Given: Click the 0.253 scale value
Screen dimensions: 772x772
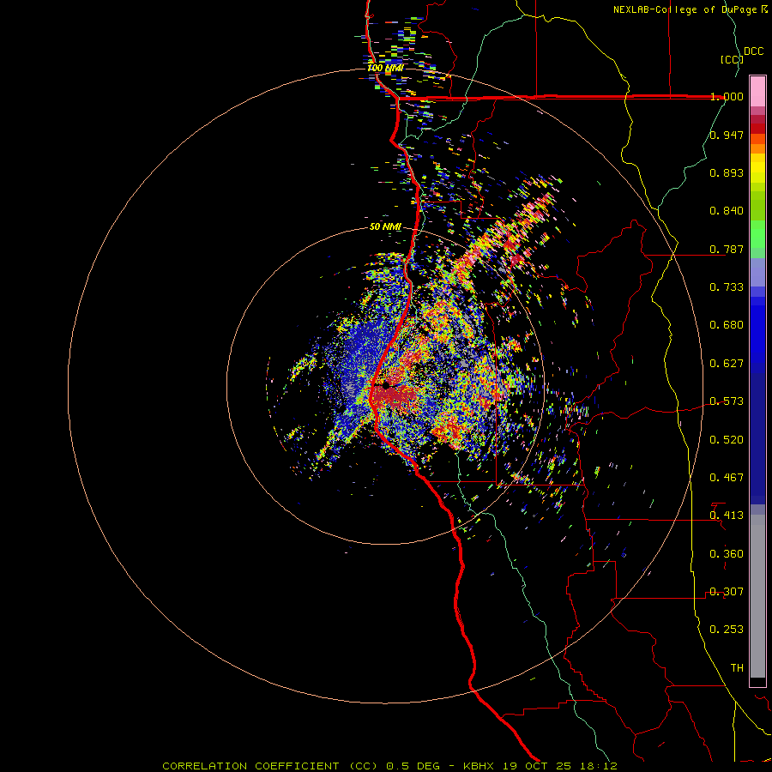Looking at the screenshot, I should 727,630.
